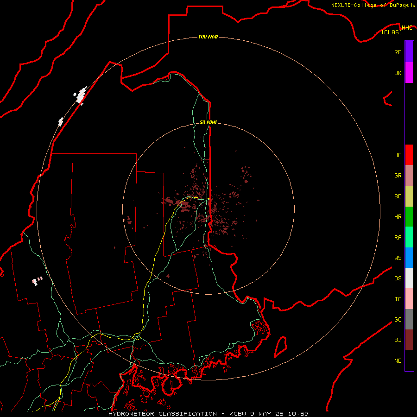This screenshot has width=417, height=417.
Task: Click the RA light green swatch
Action: tap(409, 237)
